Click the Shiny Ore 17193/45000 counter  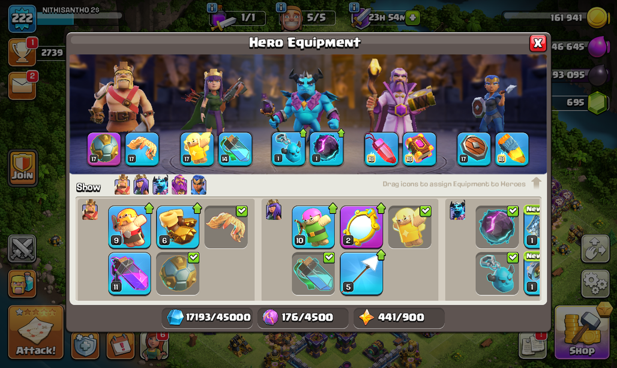pos(208,317)
